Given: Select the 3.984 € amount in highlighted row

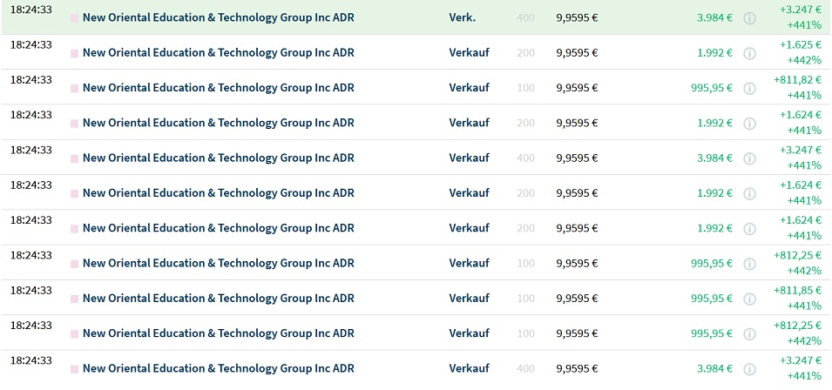Looking at the screenshot, I should click(714, 17).
